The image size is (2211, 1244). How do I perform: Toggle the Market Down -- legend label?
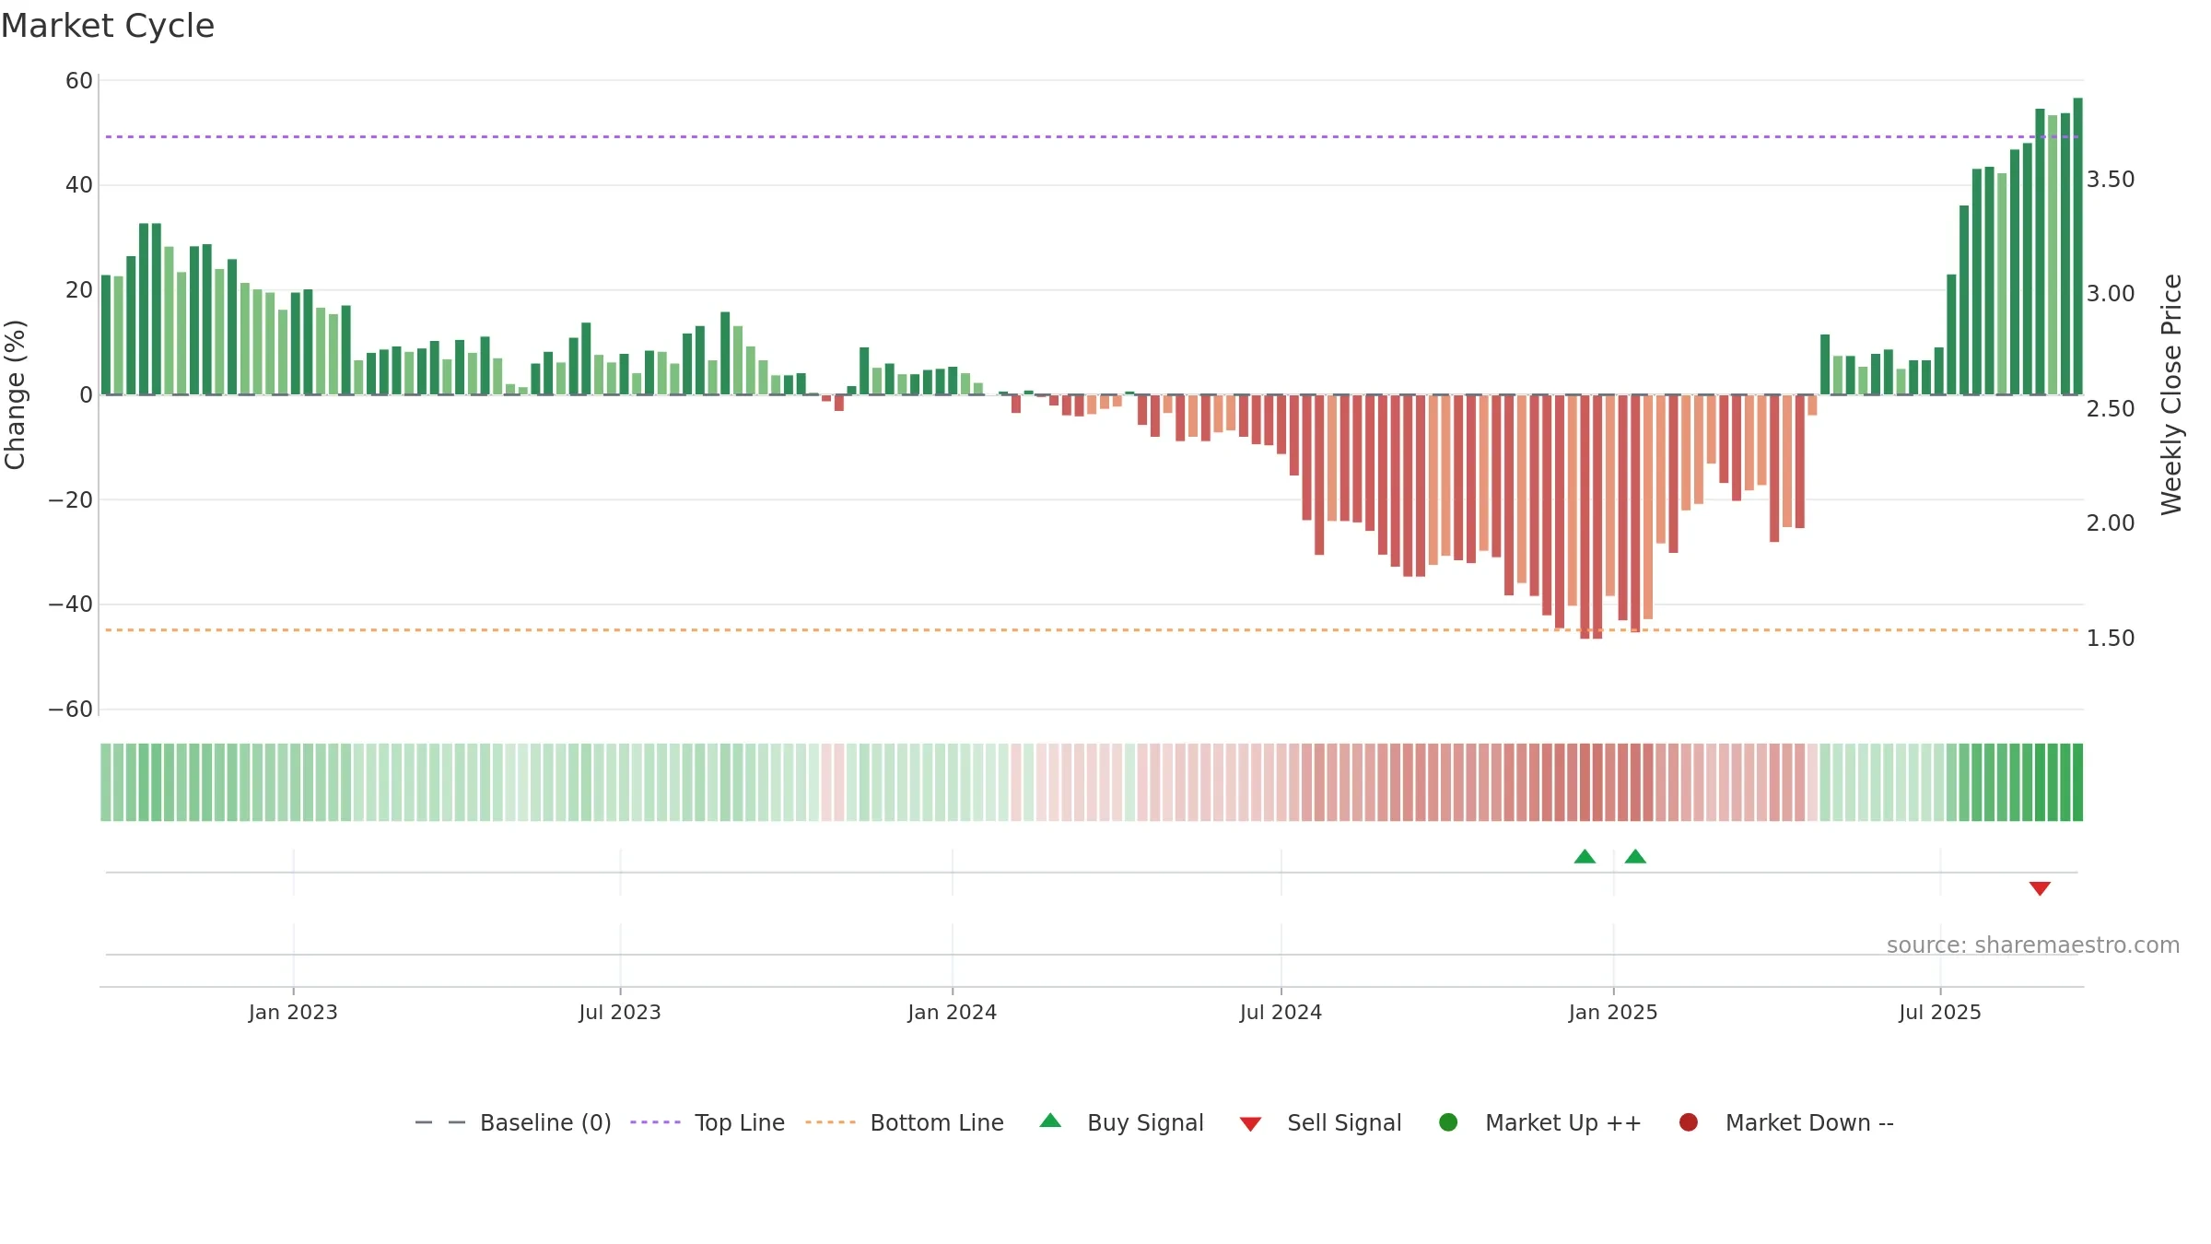1809,1123
